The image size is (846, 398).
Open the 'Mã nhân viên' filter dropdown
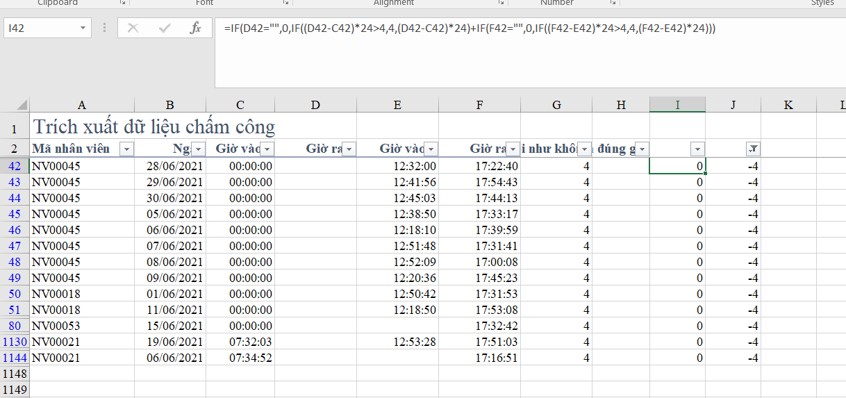coord(126,149)
